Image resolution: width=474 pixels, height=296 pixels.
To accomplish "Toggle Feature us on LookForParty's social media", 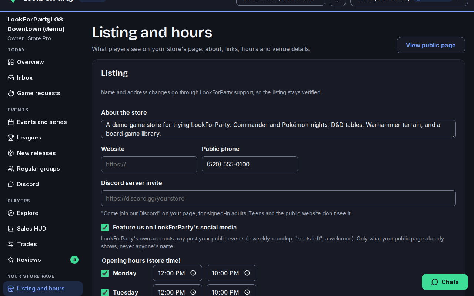I will tap(105, 228).
